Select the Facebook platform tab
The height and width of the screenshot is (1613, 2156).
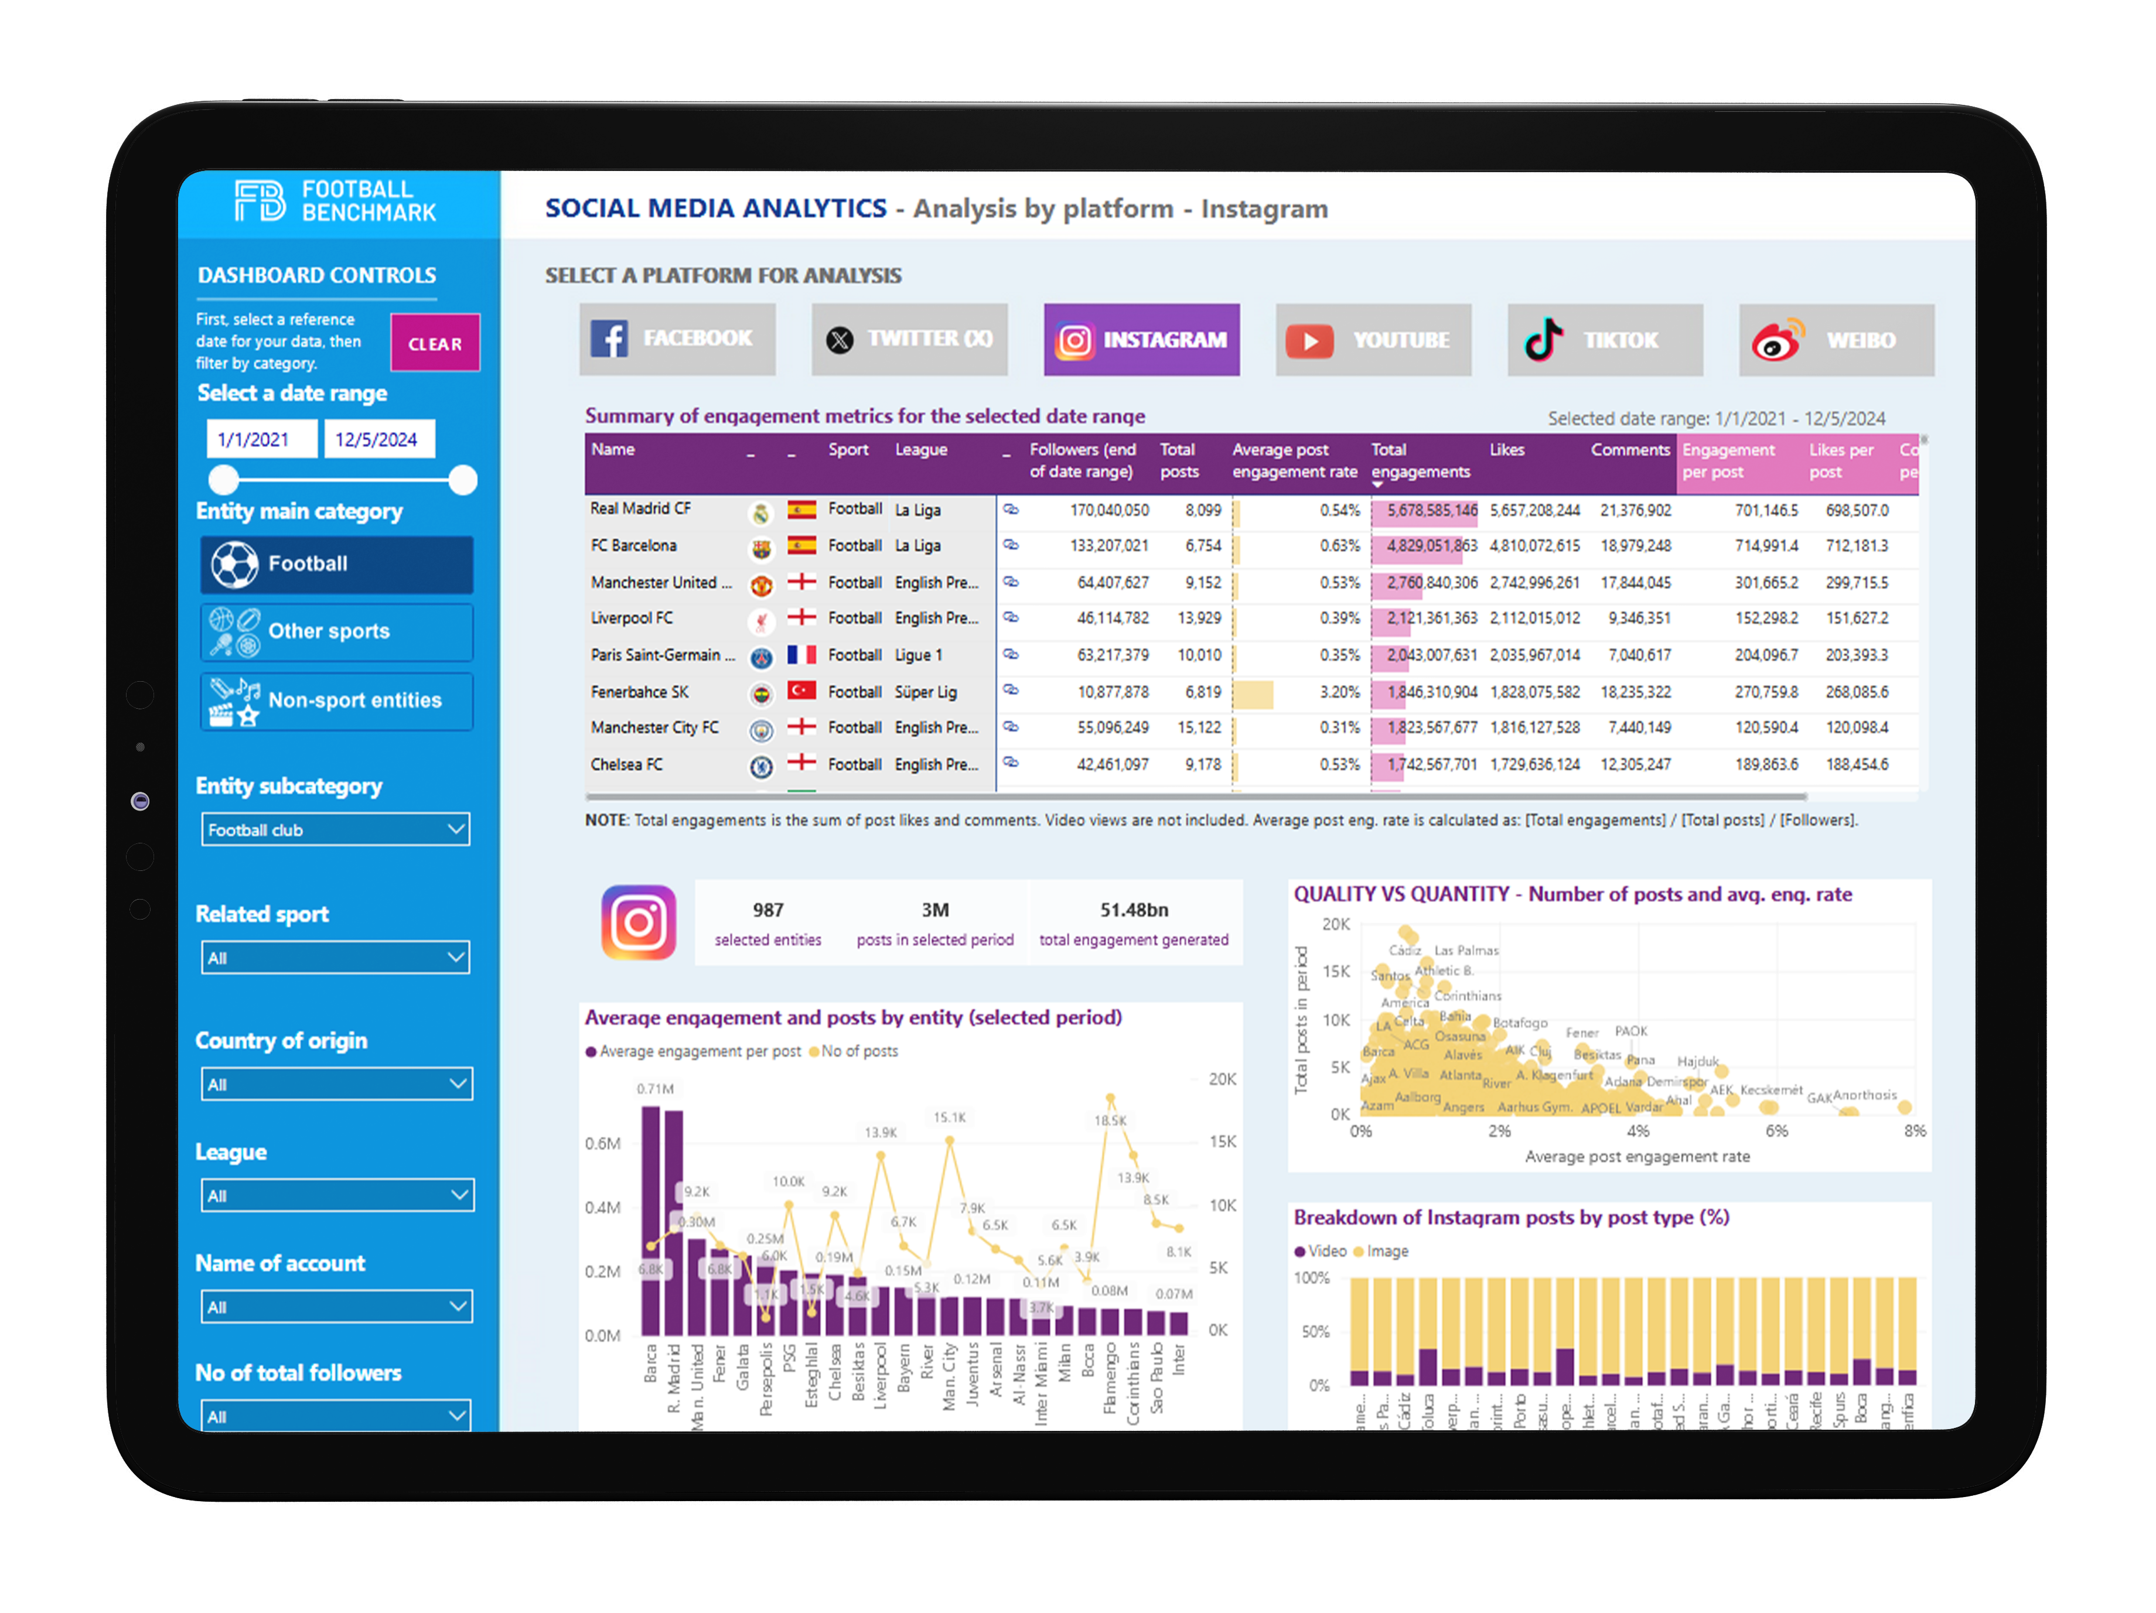pyautogui.click(x=677, y=339)
